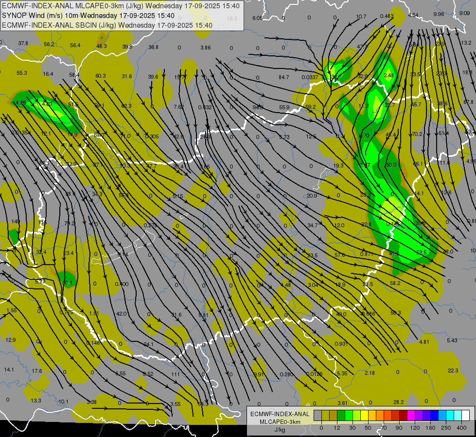
Task: Click the map value 0.0337
Action: pyautogui.click(x=310, y=77)
